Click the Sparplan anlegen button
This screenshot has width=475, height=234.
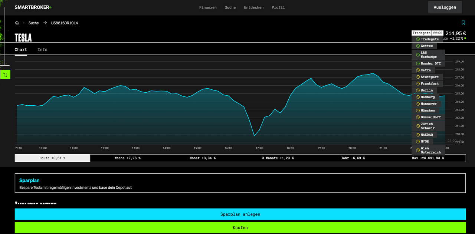[x=240, y=214]
